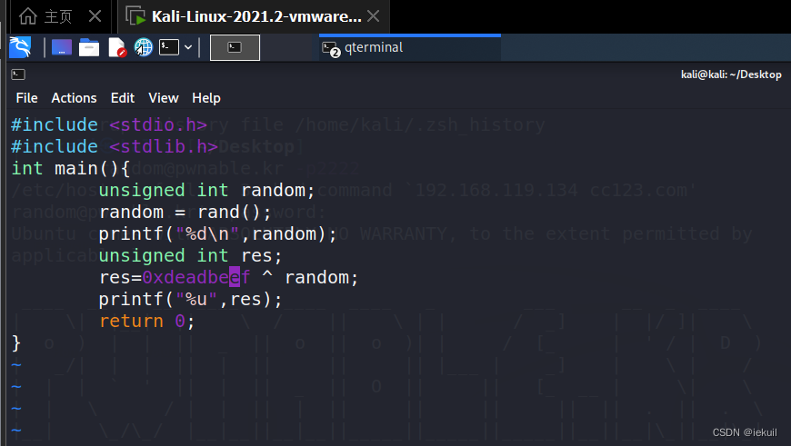The height and width of the screenshot is (446, 791).
Task: Open the Kali dragon application menu
Action: (x=20, y=47)
